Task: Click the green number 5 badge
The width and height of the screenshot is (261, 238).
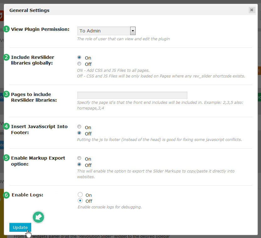Action: pos(6,158)
